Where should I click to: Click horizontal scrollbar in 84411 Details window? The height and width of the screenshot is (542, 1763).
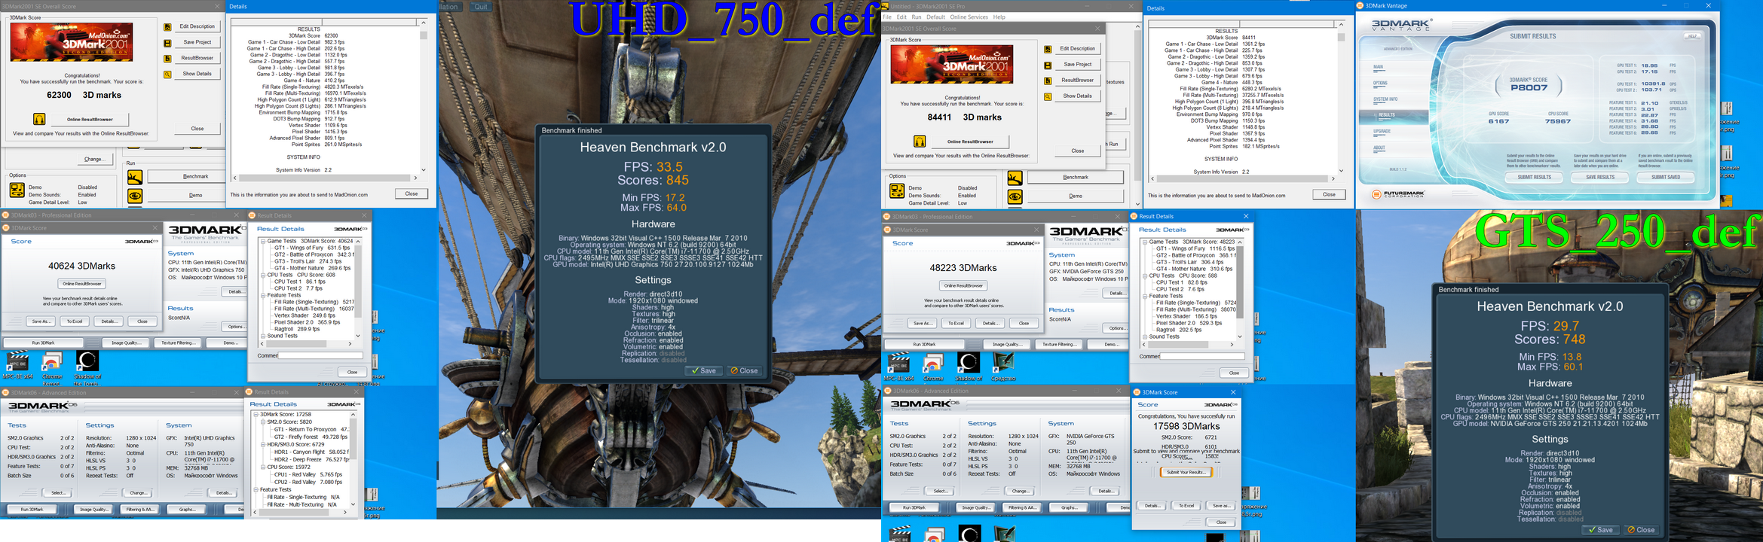pos(1242,178)
